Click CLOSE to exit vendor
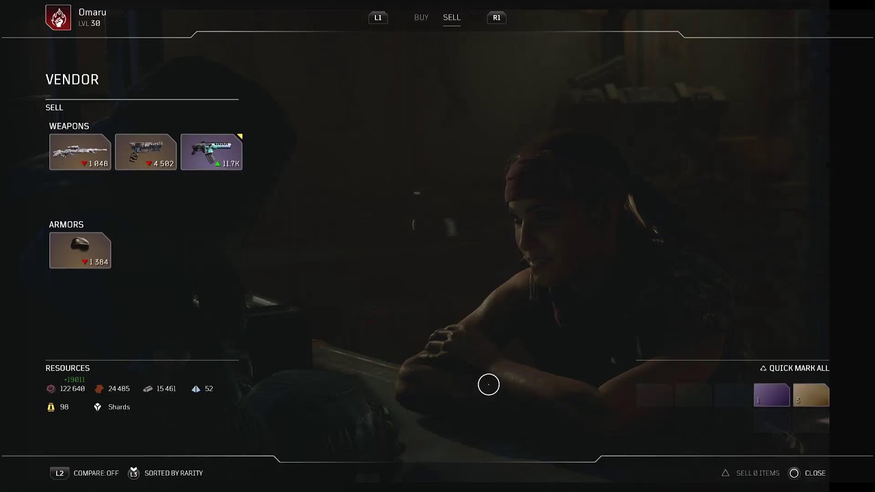 coord(815,473)
